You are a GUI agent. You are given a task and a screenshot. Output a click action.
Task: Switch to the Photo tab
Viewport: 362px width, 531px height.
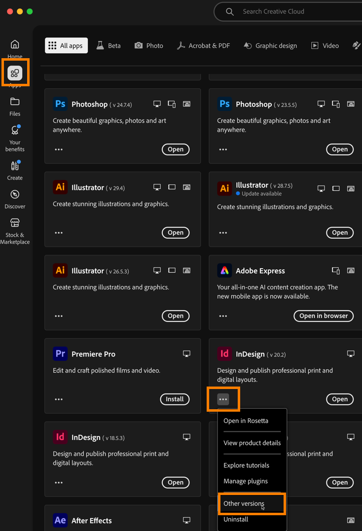[149, 45]
